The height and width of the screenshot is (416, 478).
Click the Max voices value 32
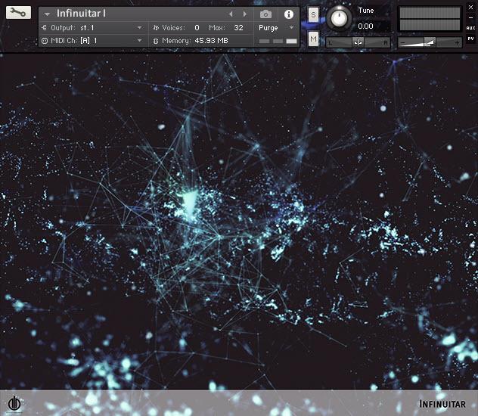click(x=238, y=28)
